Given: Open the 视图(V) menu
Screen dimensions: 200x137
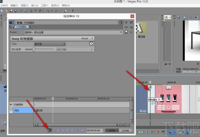Looking at the screenshot, I should coord(25,5).
